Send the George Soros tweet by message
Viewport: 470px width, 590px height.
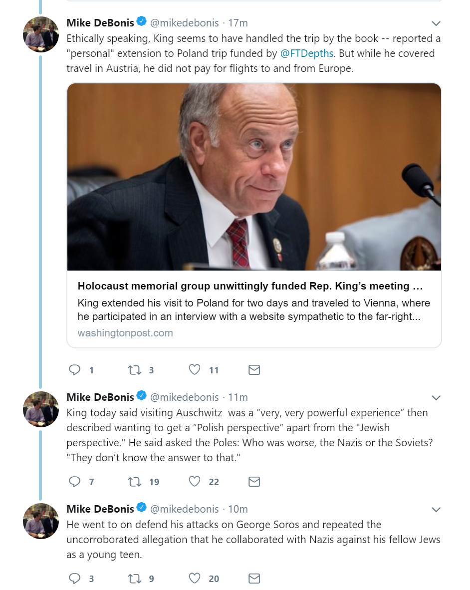point(254,579)
